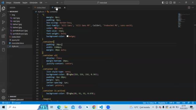Click the mesrubat command center search box
This screenshot has width=196, height=110.
click(x=102, y=3)
